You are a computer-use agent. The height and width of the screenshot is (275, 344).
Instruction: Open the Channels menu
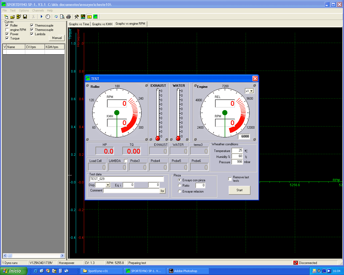38,10
